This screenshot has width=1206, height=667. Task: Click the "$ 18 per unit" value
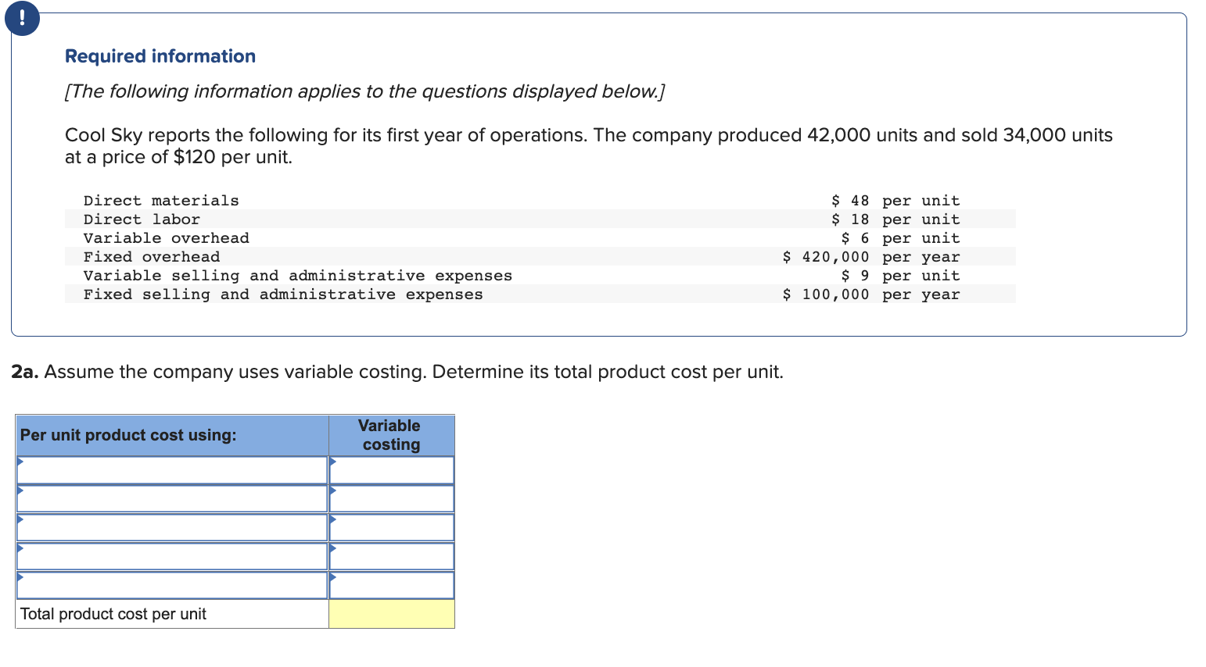pos(896,219)
